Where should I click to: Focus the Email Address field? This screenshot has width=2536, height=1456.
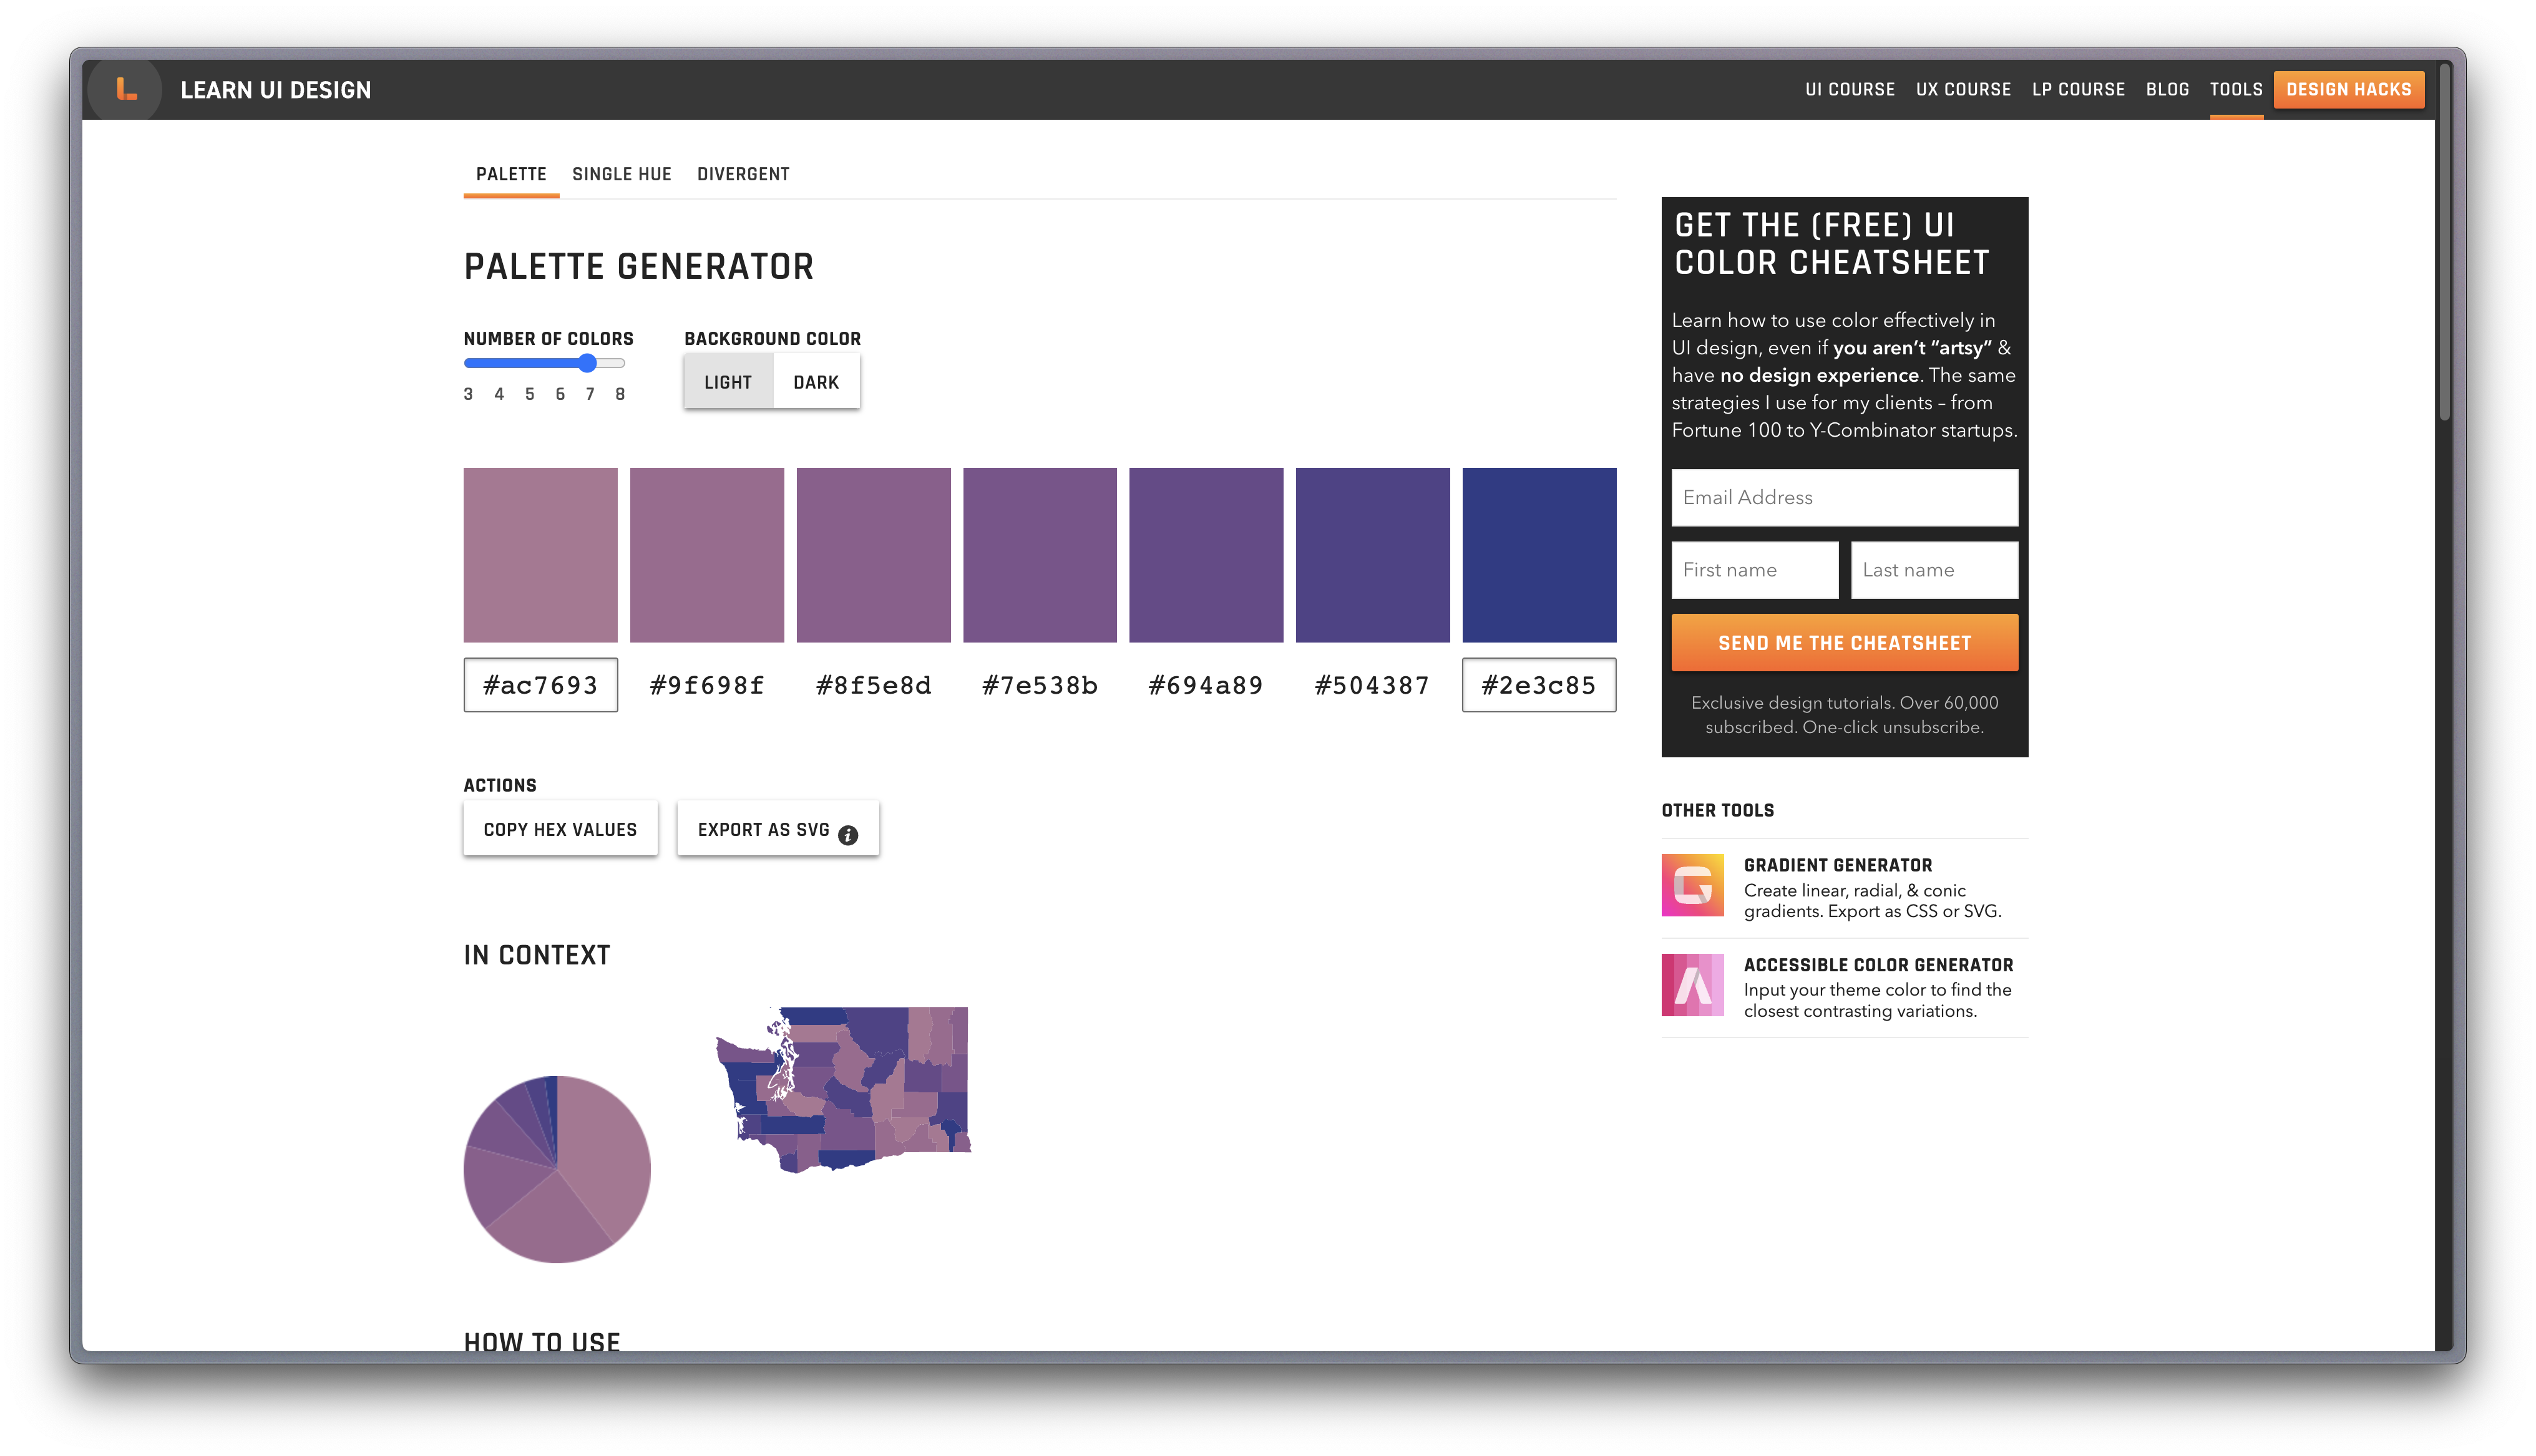(x=1844, y=497)
